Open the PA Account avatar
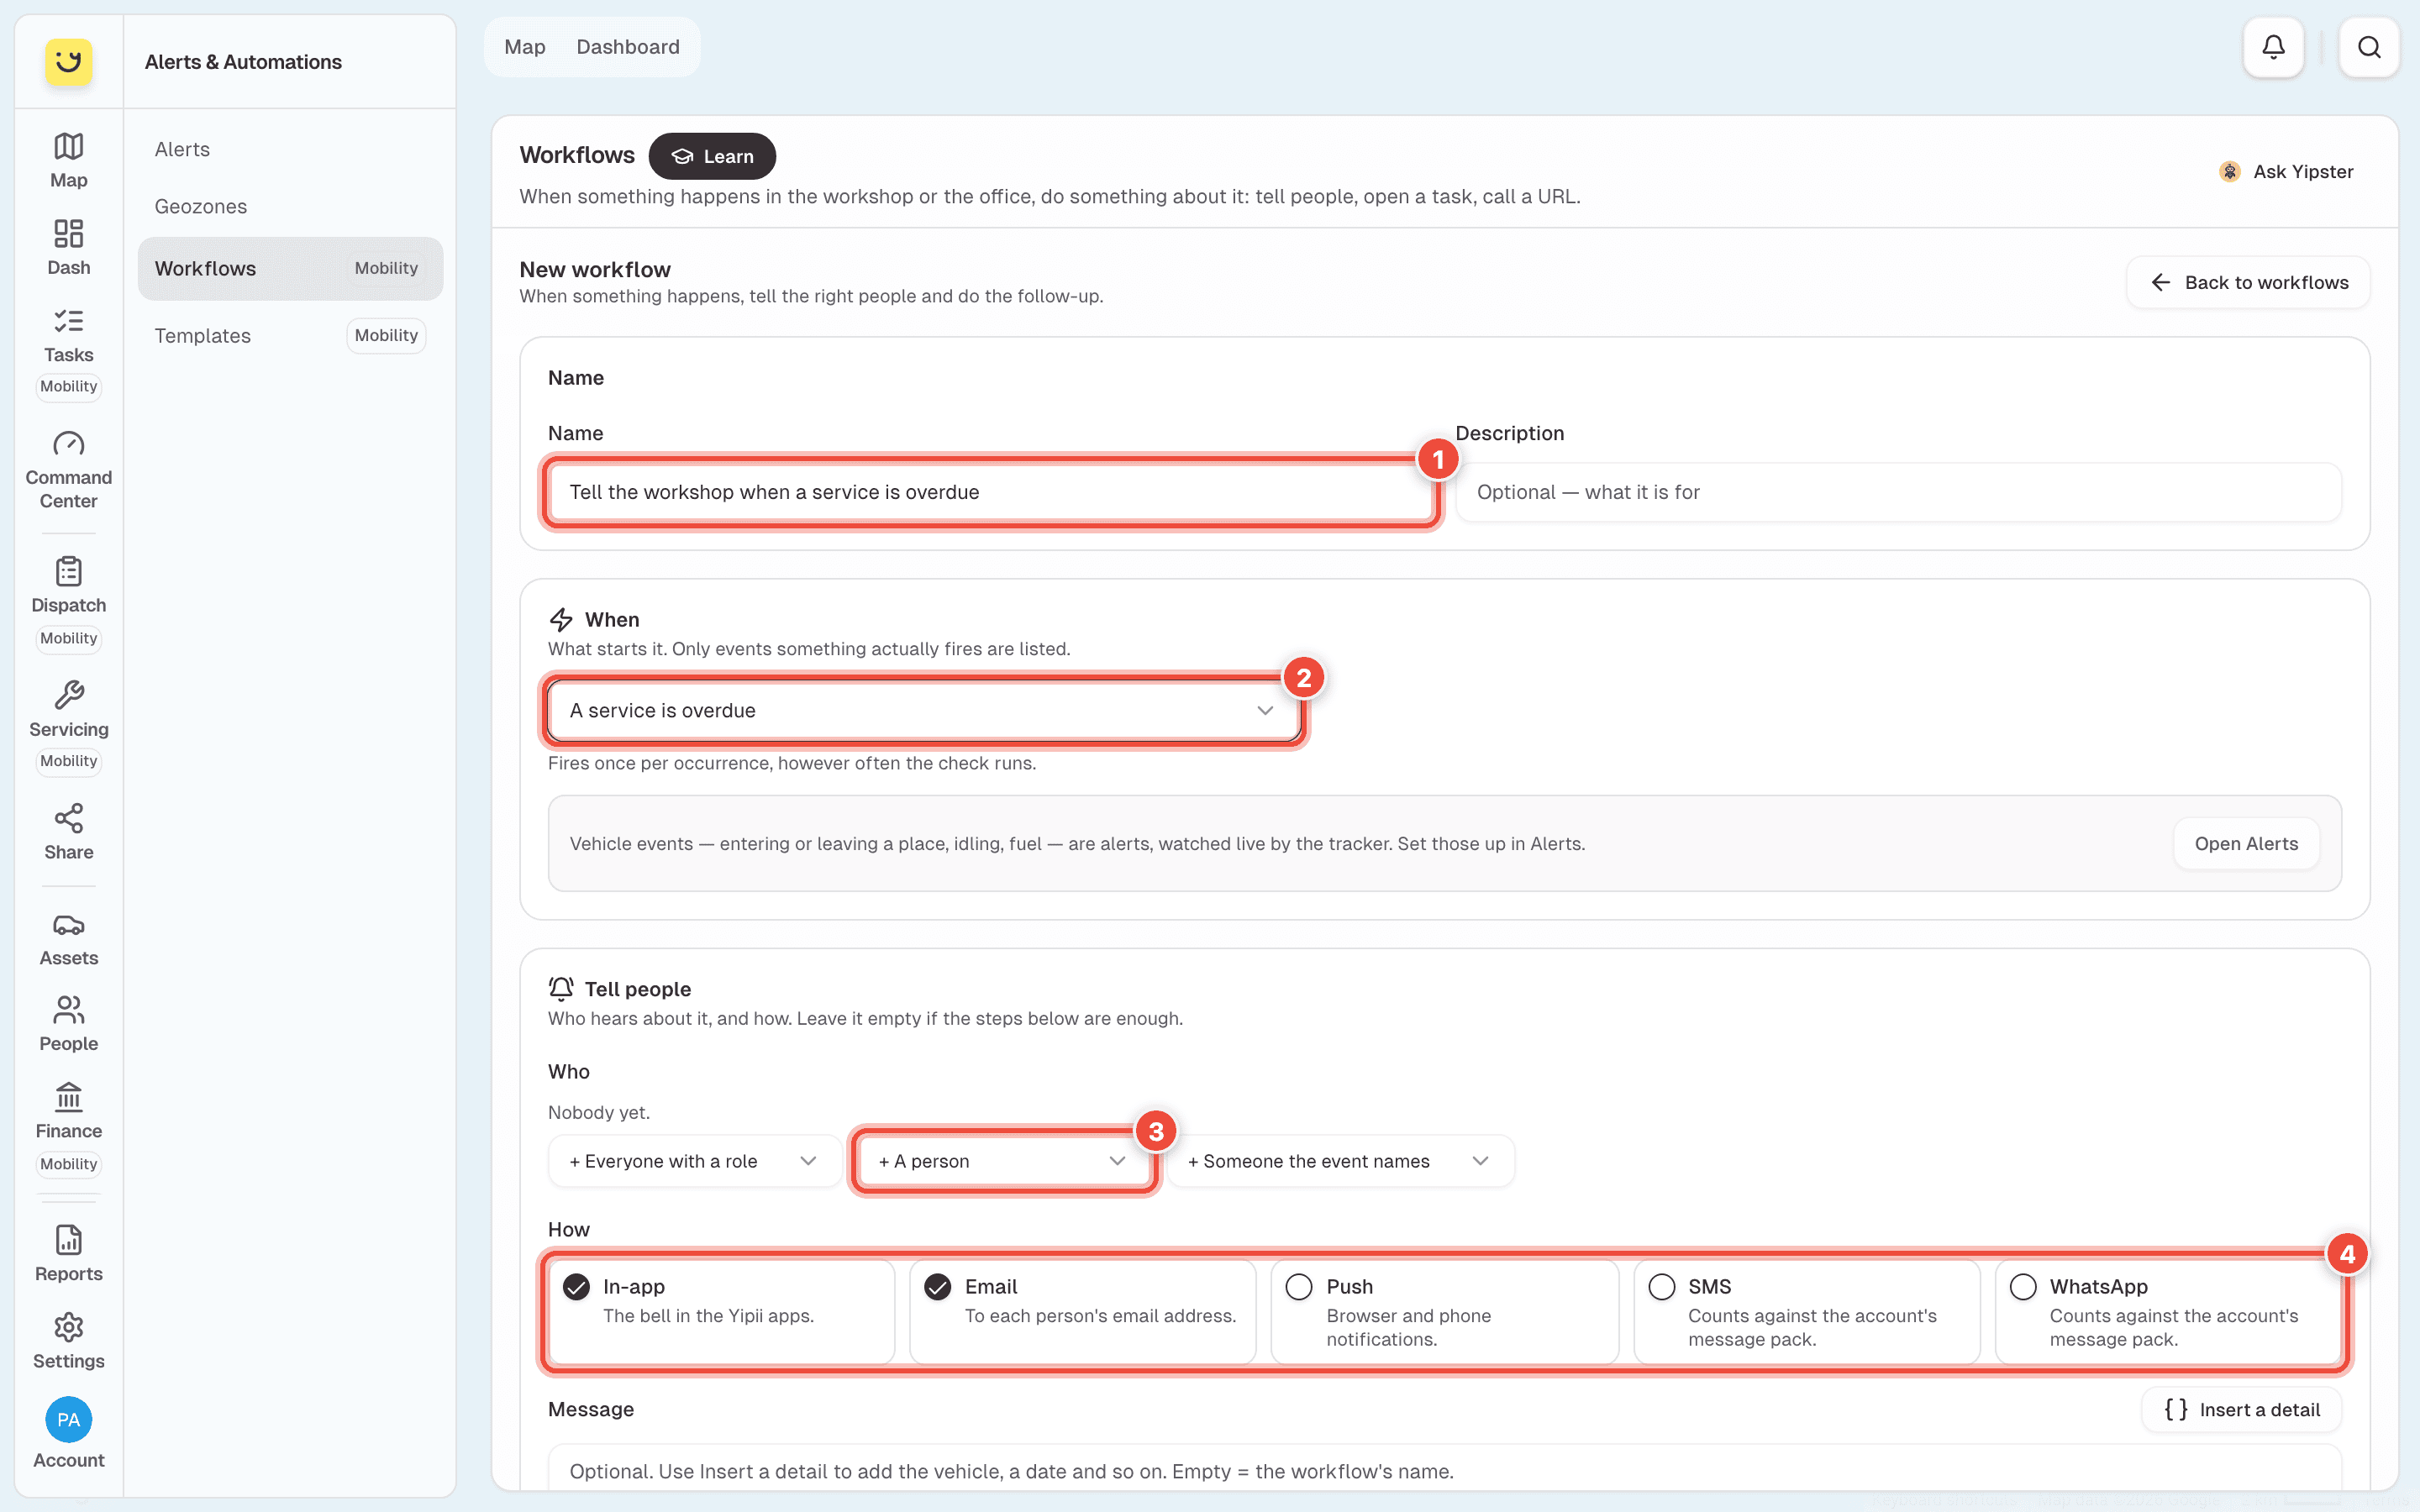Screen dimensions: 2420x1512 pyautogui.click(x=68, y=1420)
